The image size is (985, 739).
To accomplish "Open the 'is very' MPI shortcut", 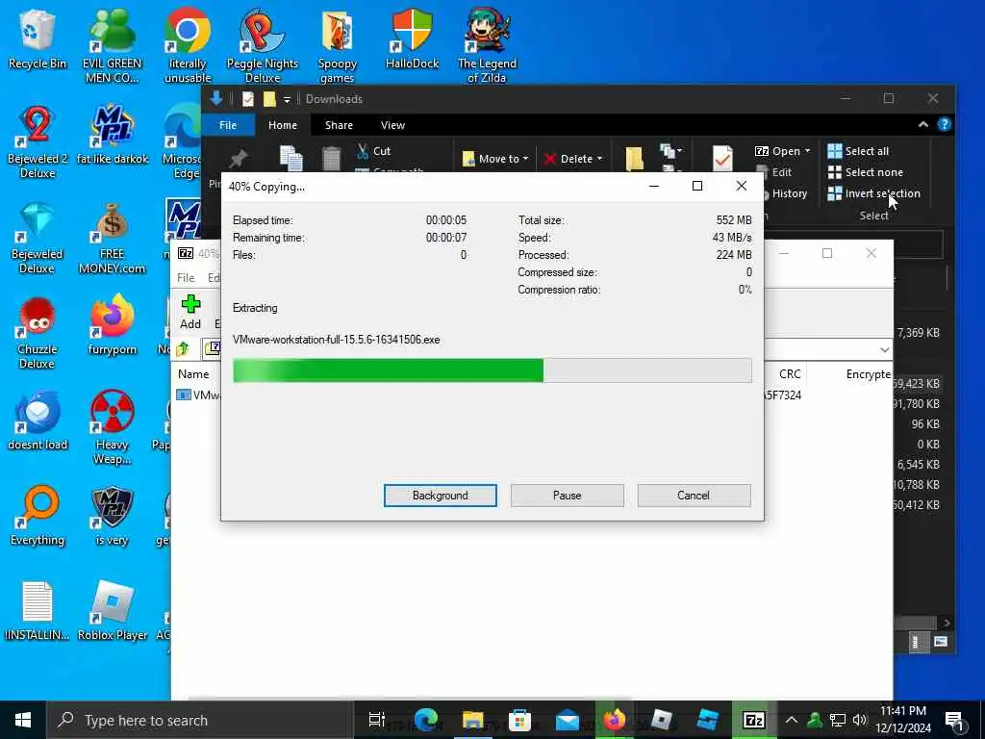I will click(x=112, y=516).
